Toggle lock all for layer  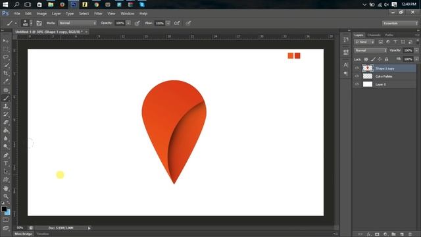pos(387,59)
